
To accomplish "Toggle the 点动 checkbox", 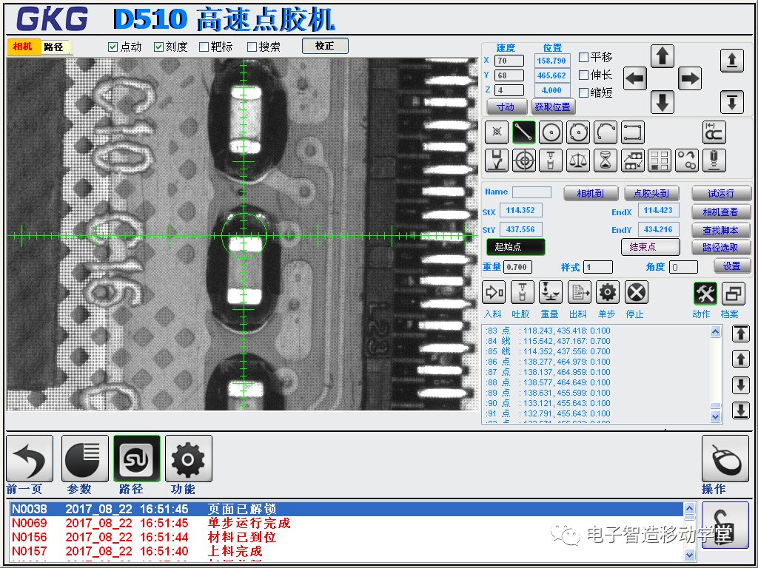I will pyautogui.click(x=113, y=47).
